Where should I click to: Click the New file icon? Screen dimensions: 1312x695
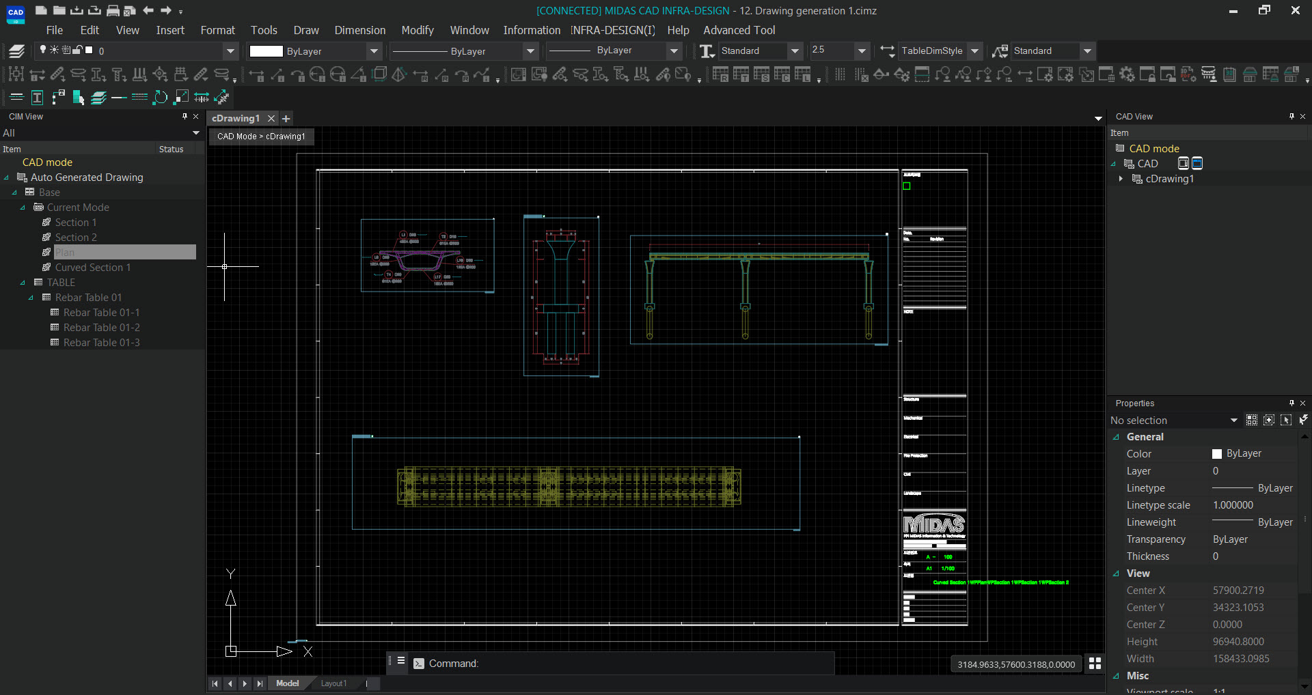pos(41,10)
